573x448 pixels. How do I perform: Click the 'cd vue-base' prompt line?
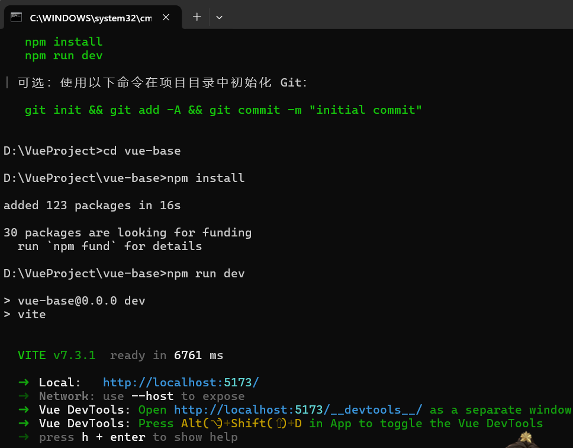coord(92,151)
